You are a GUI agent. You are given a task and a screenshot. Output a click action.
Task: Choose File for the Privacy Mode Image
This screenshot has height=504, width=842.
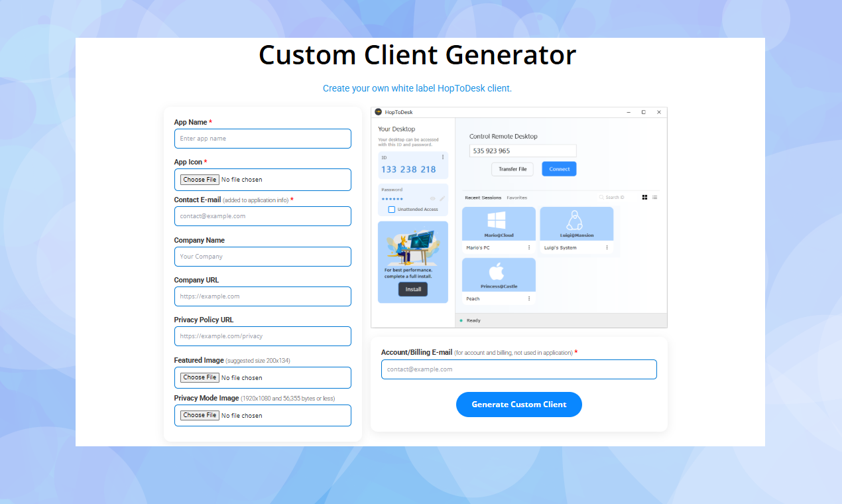(x=200, y=415)
